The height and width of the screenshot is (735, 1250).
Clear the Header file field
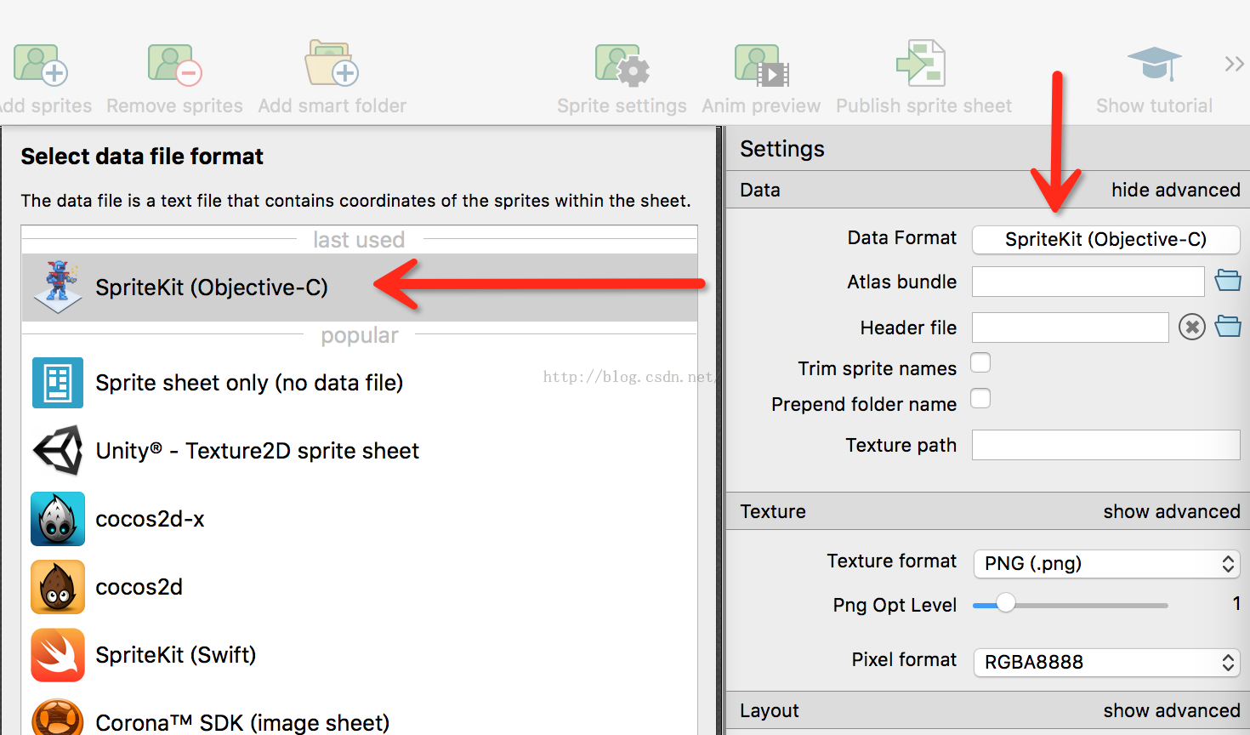pyautogui.click(x=1192, y=327)
